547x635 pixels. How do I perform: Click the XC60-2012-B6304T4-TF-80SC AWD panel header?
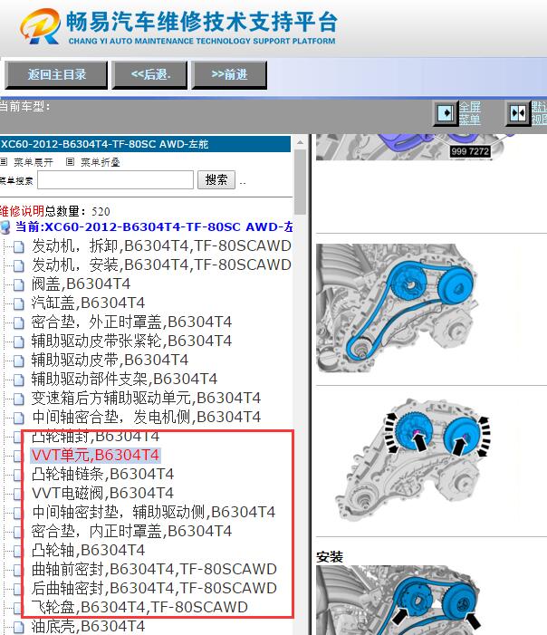pos(146,144)
